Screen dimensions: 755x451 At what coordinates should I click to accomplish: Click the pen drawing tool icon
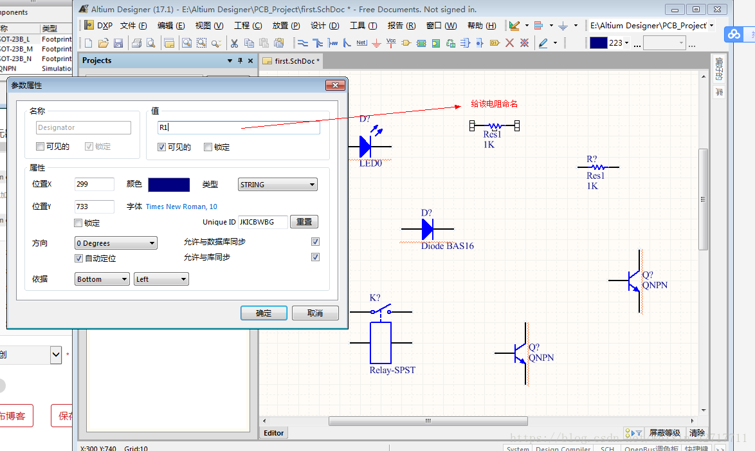[x=543, y=43]
